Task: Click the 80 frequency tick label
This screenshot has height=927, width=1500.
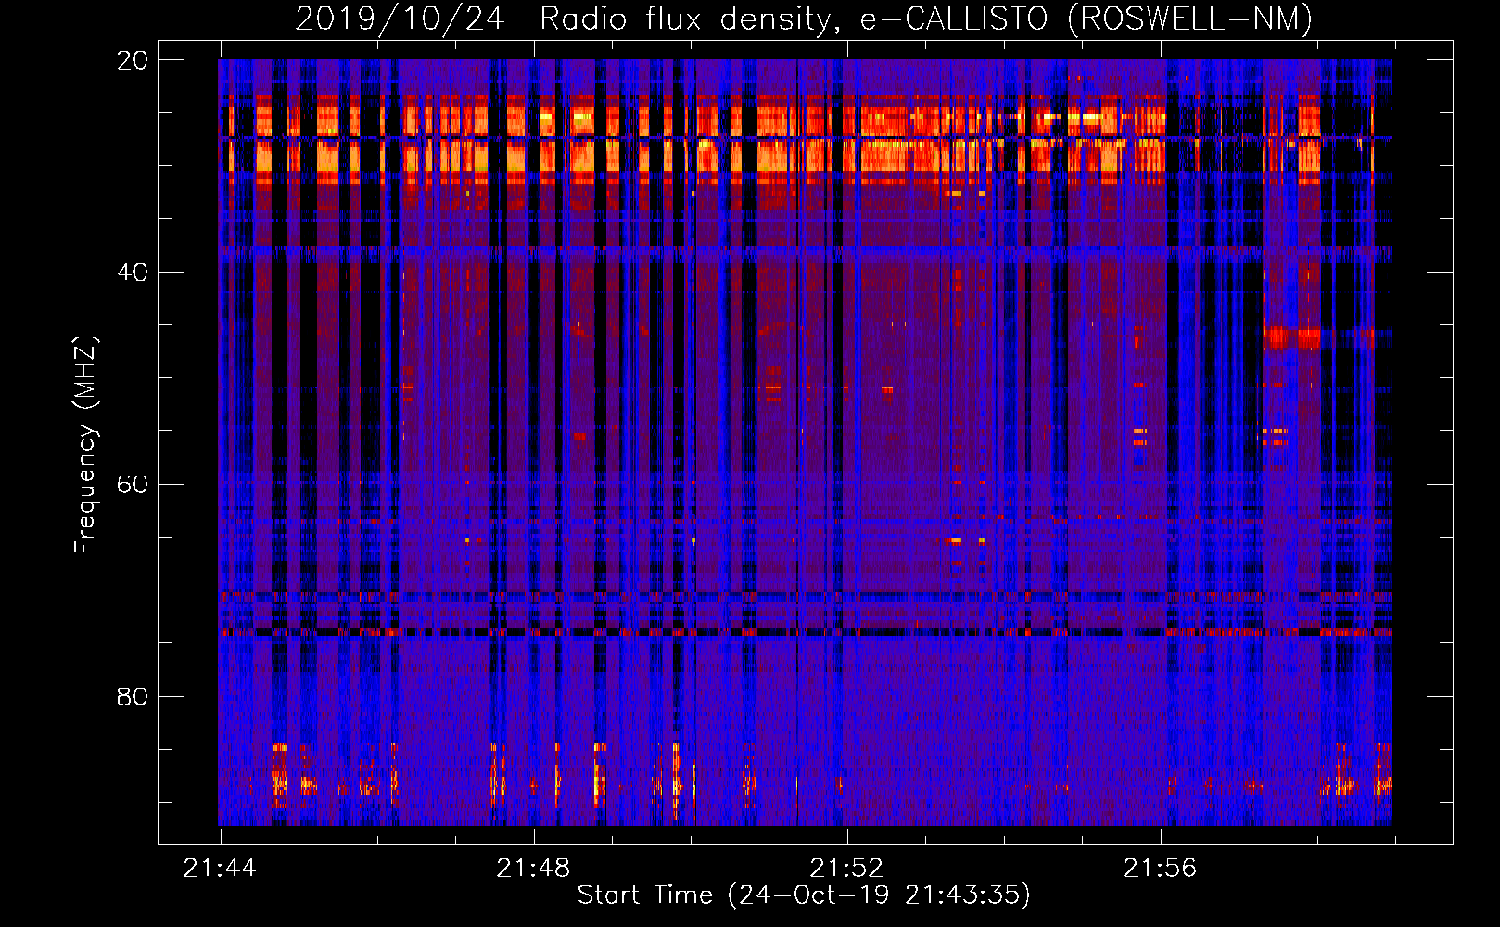Action: click(133, 696)
